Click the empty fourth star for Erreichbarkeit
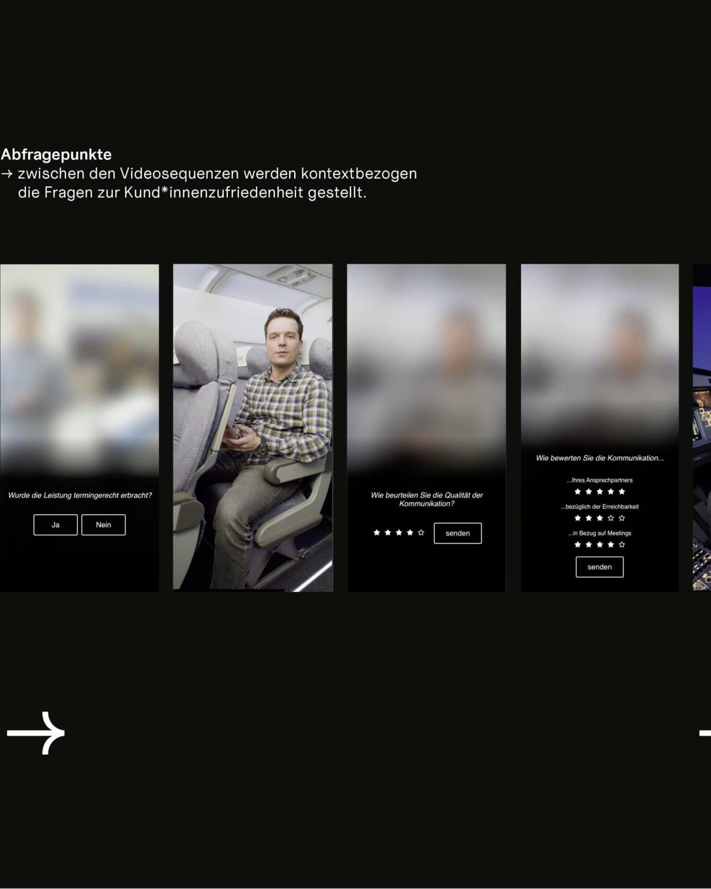711x889 pixels. coord(611,518)
